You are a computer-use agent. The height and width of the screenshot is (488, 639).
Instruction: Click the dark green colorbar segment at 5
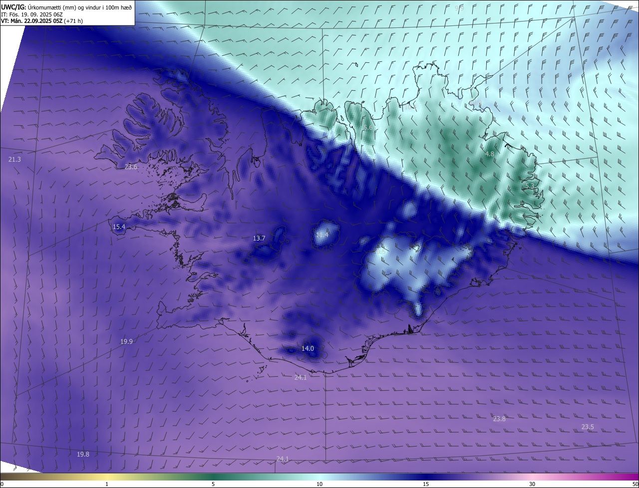pyautogui.click(x=213, y=477)
